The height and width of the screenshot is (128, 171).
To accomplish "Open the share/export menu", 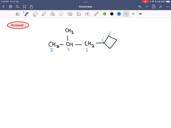I will pos(31,7).
